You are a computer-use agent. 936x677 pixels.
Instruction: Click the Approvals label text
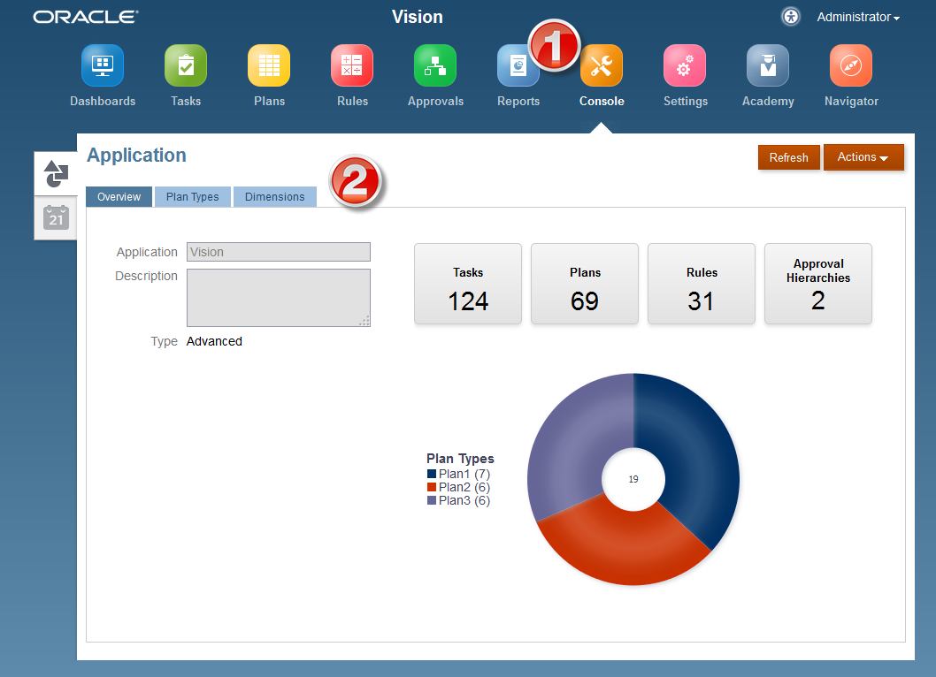[436, 102]
